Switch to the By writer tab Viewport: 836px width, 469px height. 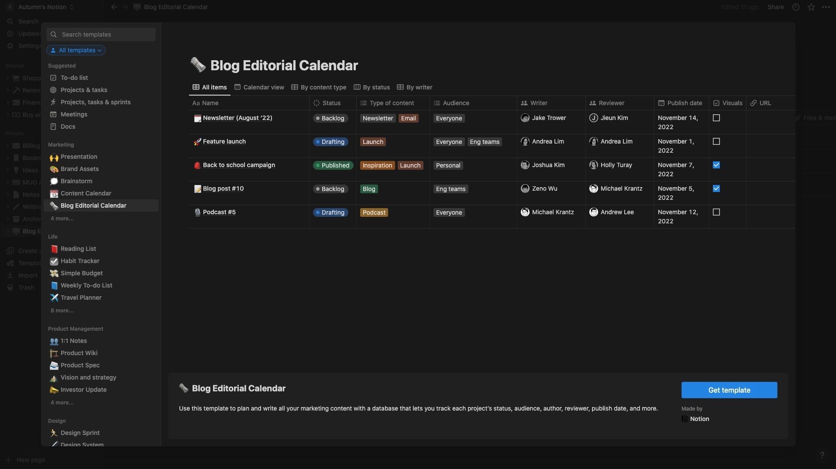coord(414,87)
